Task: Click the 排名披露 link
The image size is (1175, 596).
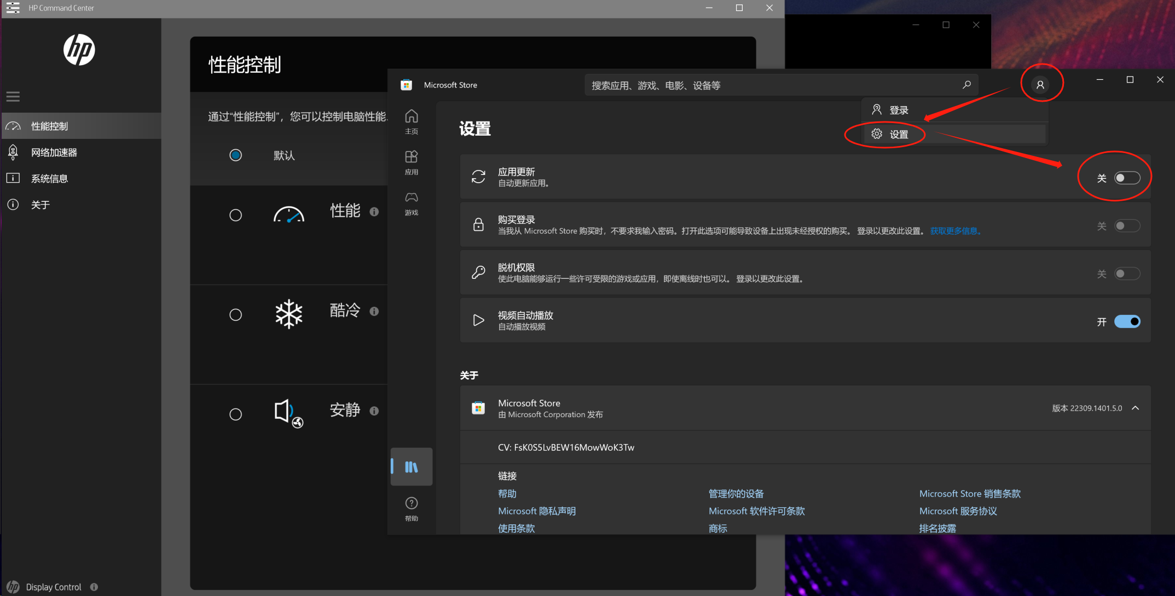Action: [937, 528]
